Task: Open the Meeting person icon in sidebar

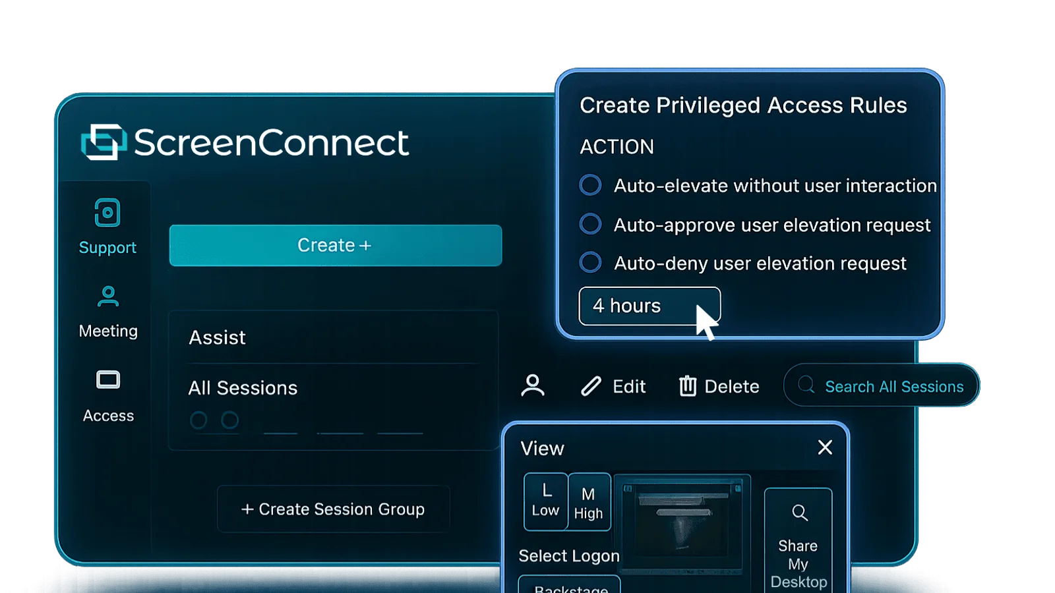Action: [x=108, y=296]
